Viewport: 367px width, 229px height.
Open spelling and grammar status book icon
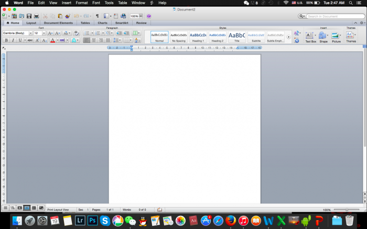click(159, 210)
